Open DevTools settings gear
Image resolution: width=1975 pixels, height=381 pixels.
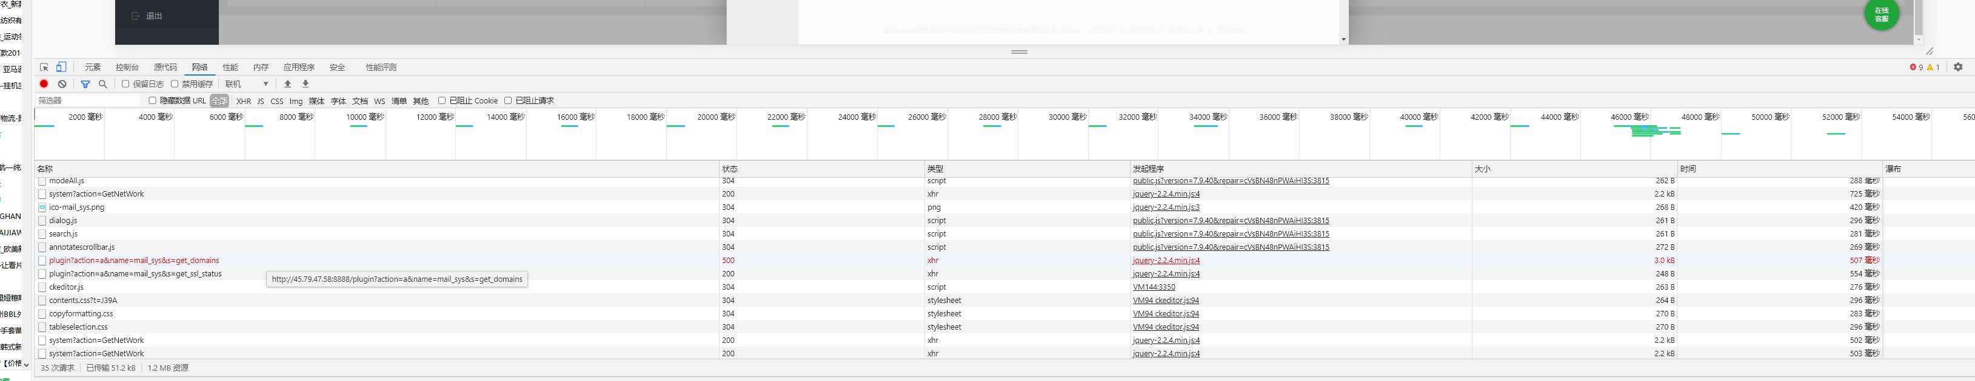pos(1957,67)
